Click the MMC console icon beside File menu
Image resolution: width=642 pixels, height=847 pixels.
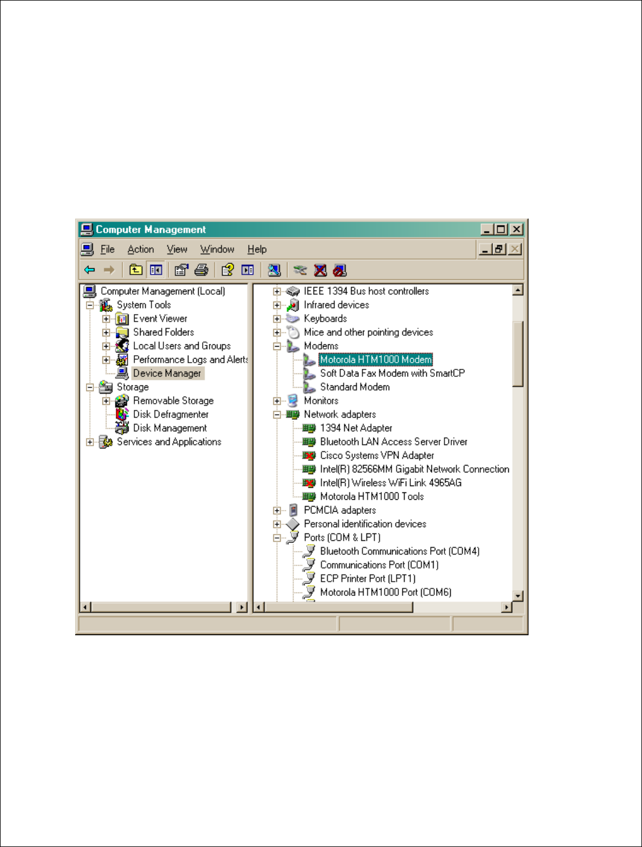click(87, 249)
